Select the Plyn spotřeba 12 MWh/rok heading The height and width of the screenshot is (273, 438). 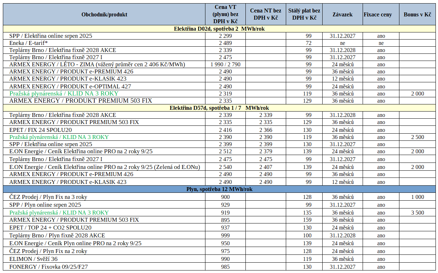[x=219, y=189]
